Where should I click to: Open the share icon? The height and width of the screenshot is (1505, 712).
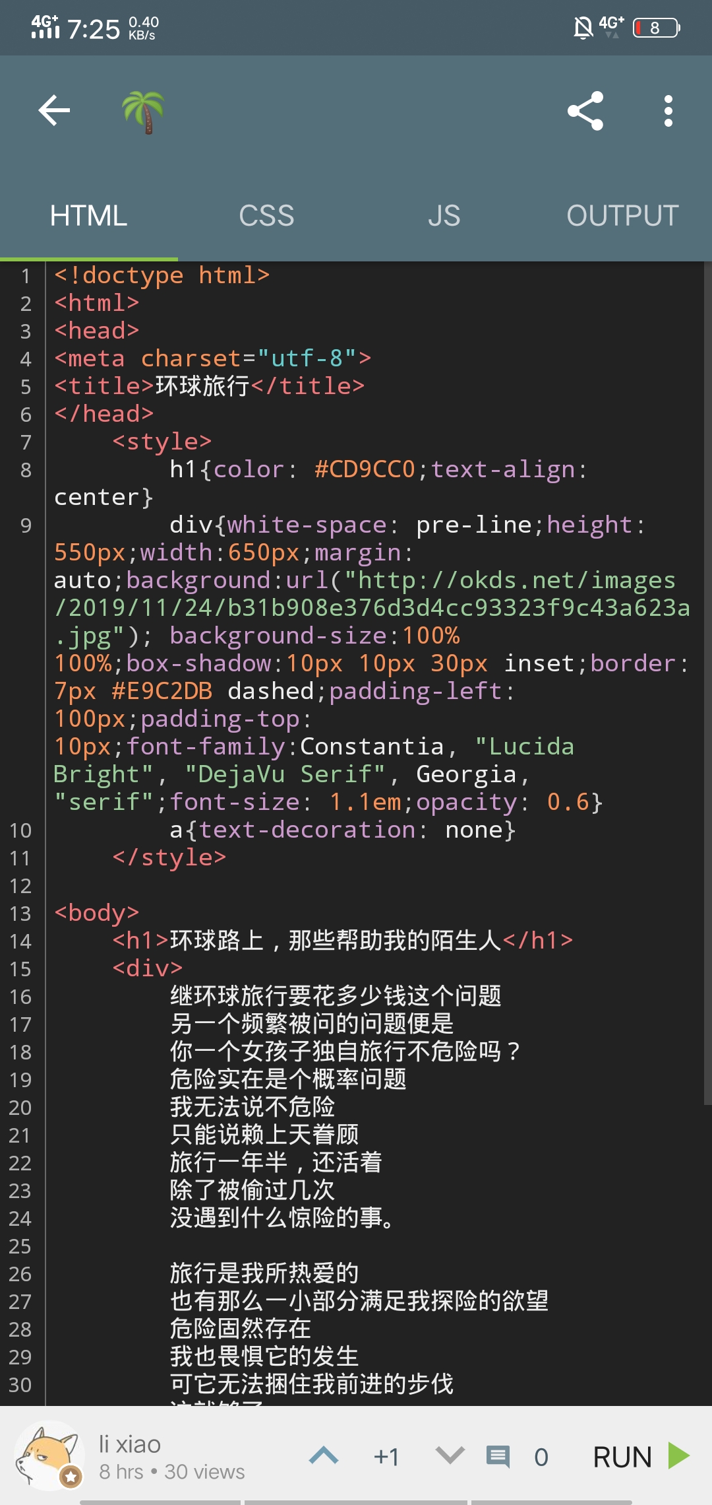585,110
